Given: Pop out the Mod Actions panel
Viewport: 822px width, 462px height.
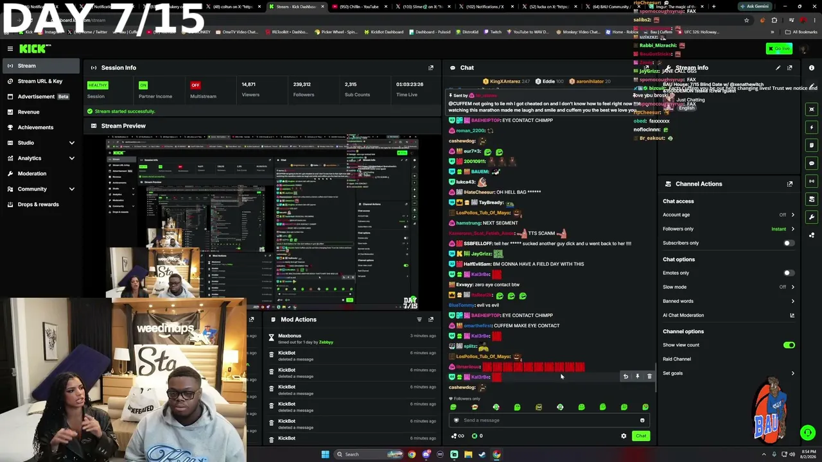Looking at the screenshot, I should [x=431, y=320].
